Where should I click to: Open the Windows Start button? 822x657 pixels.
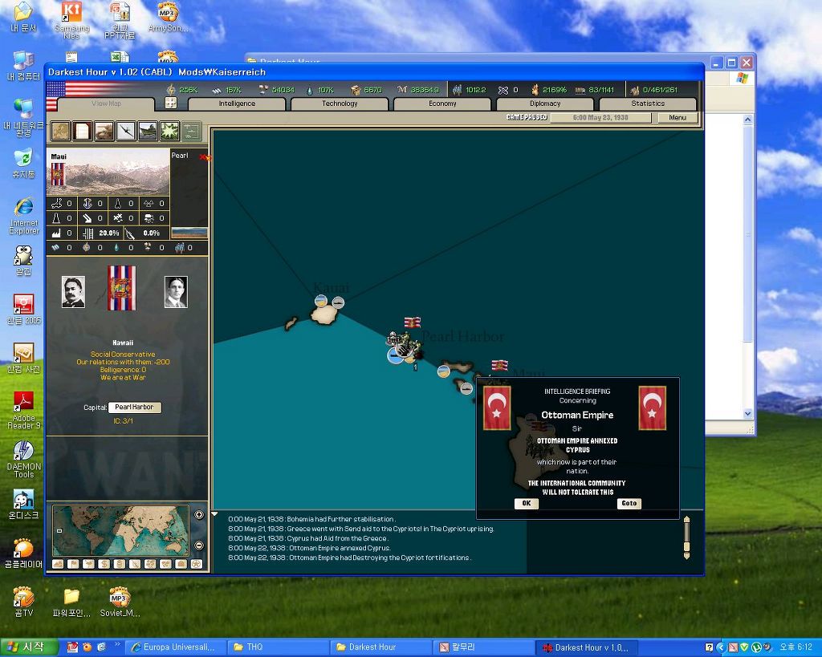pos(29,647)
